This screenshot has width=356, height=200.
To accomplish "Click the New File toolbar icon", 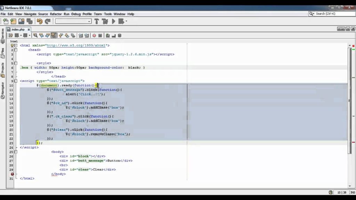I will click(x=6, y=21).
